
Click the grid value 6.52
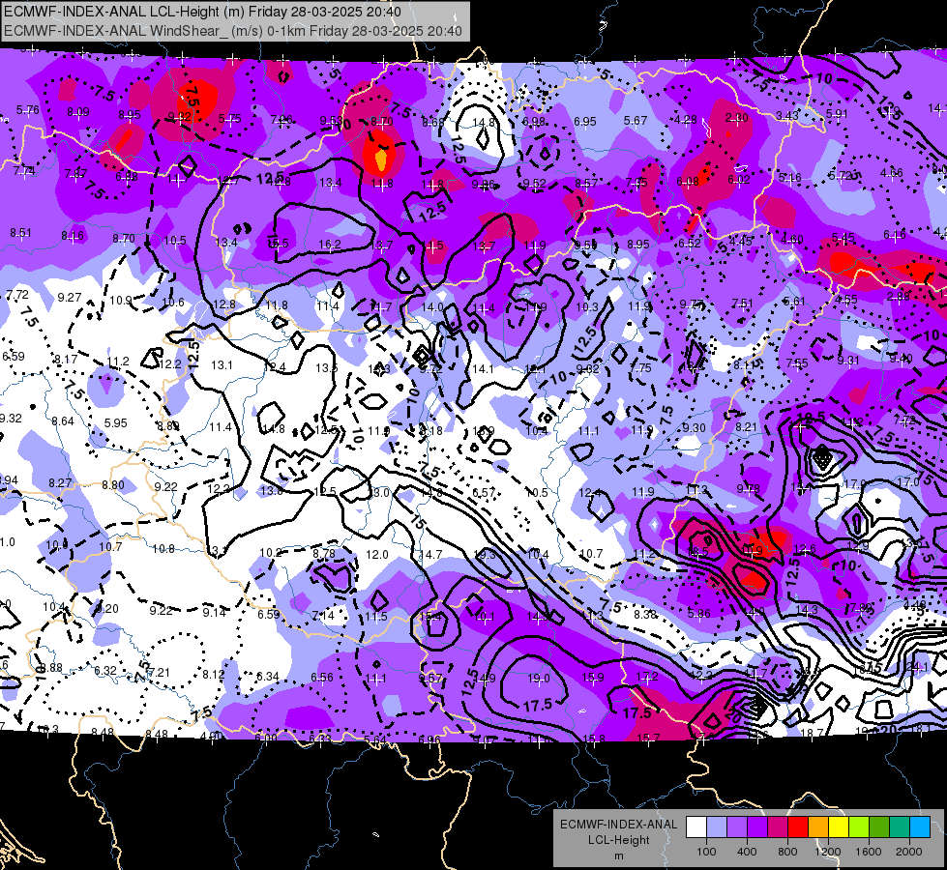coord(690,244)
